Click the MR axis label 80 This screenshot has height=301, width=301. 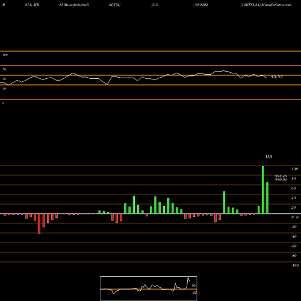294,179
